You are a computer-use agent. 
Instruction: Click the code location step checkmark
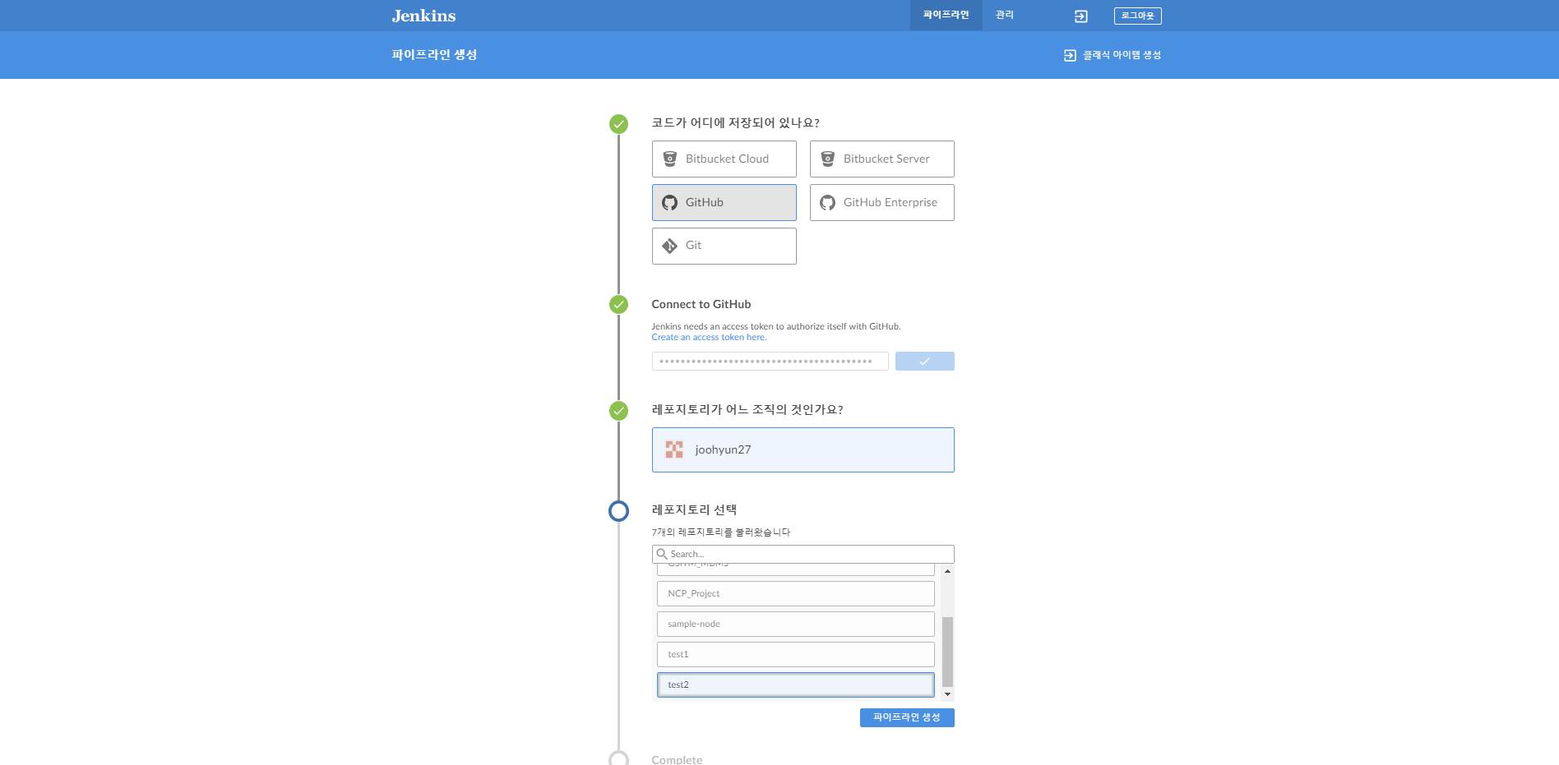coord(618,124)
